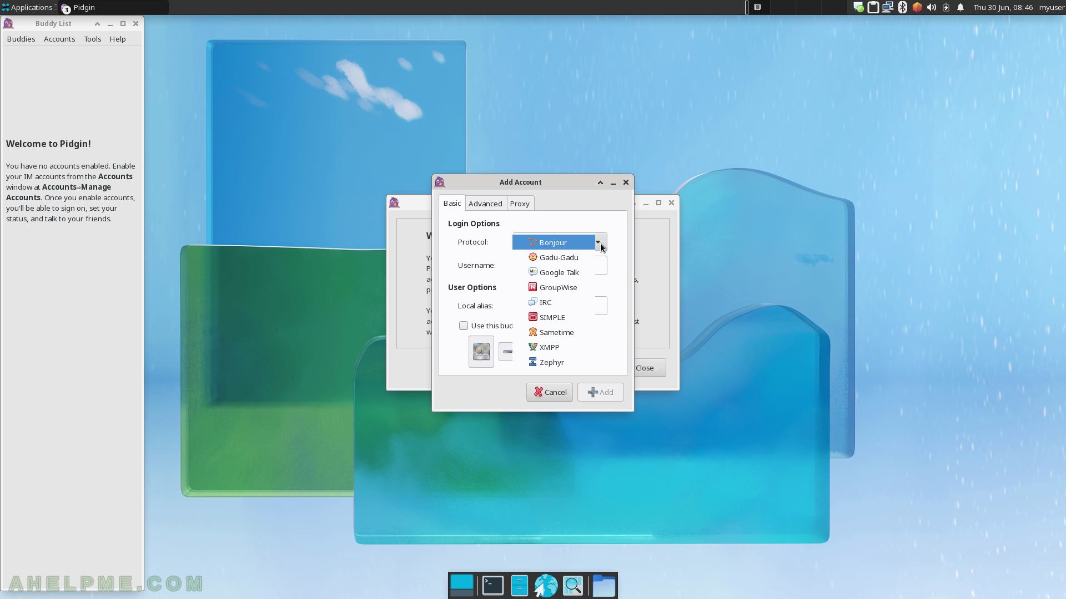Maximize the Buddy List window
The height and width of the screenshot is (599, 1066).
[123, 23]
